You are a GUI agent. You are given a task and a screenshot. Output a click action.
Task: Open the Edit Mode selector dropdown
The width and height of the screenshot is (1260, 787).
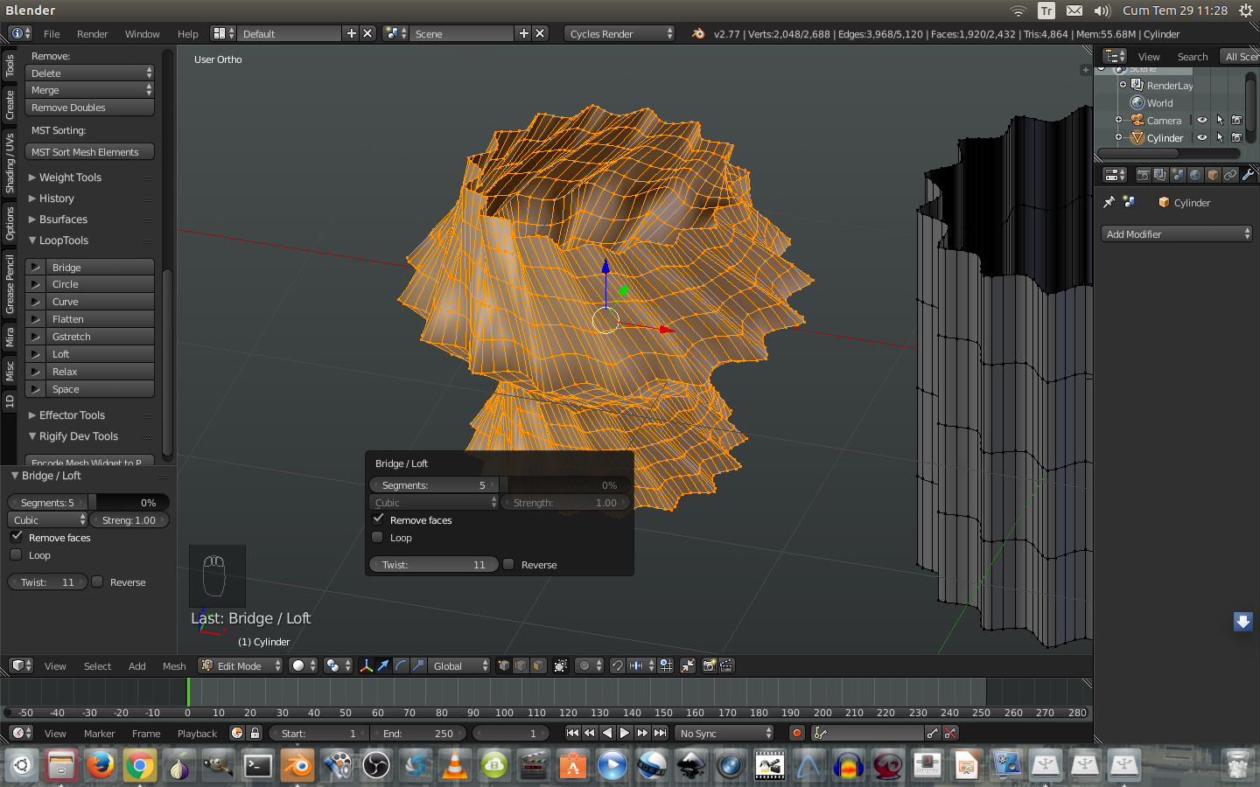coord(241,665)
